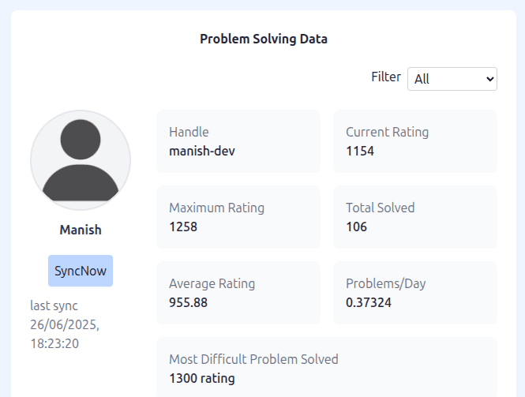Click the Current Rating card
This screenshot has width=525, height=397.
414,141
